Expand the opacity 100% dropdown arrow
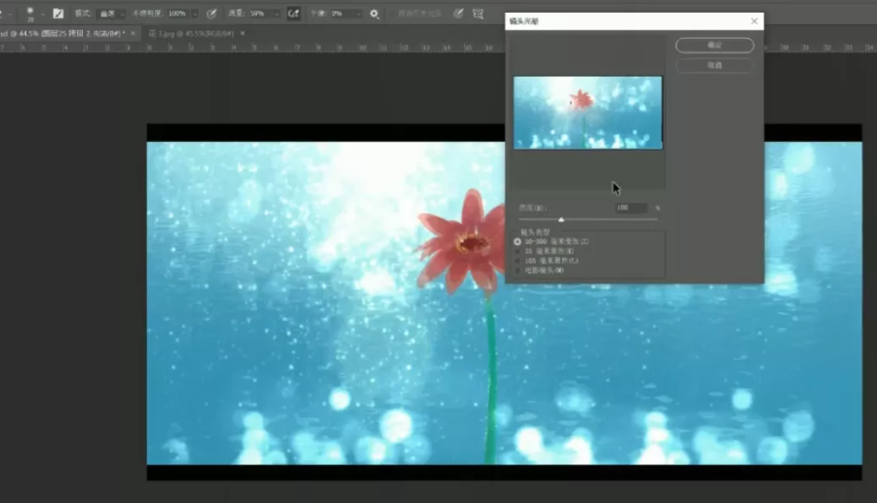This screenshot has height=503, width=877. 195,14
